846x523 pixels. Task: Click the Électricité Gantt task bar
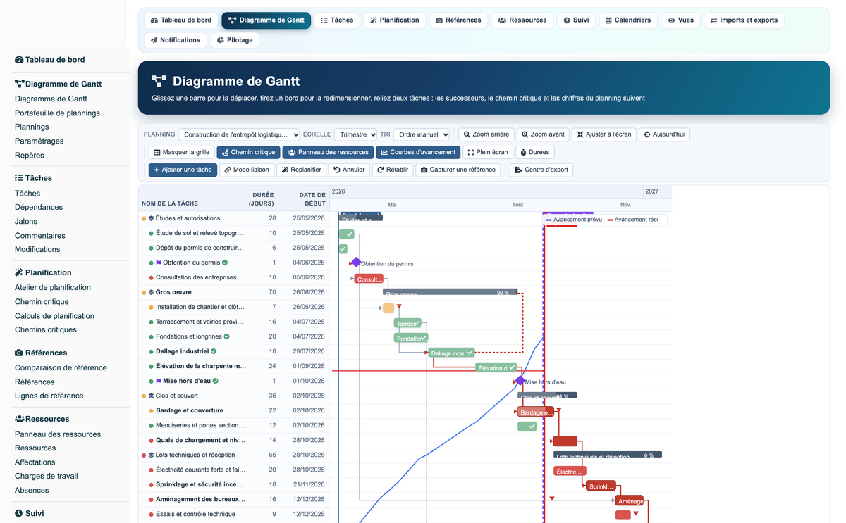tap(570, 472)
